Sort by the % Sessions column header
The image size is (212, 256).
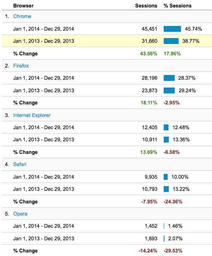click(177, 6)
